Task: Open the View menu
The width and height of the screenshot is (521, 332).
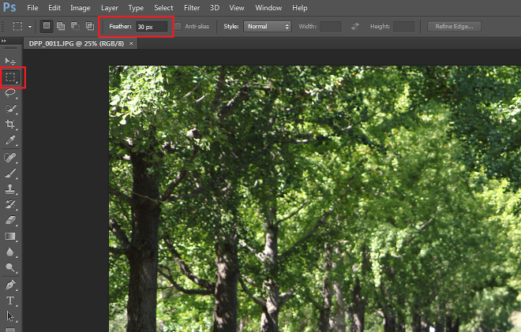Action: (237, 8)
